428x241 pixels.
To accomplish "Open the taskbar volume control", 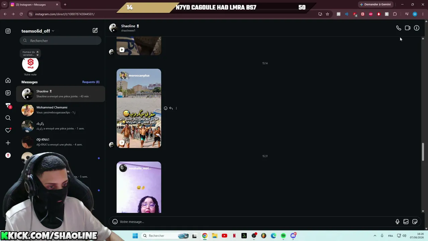I will (x=404, y=236).
